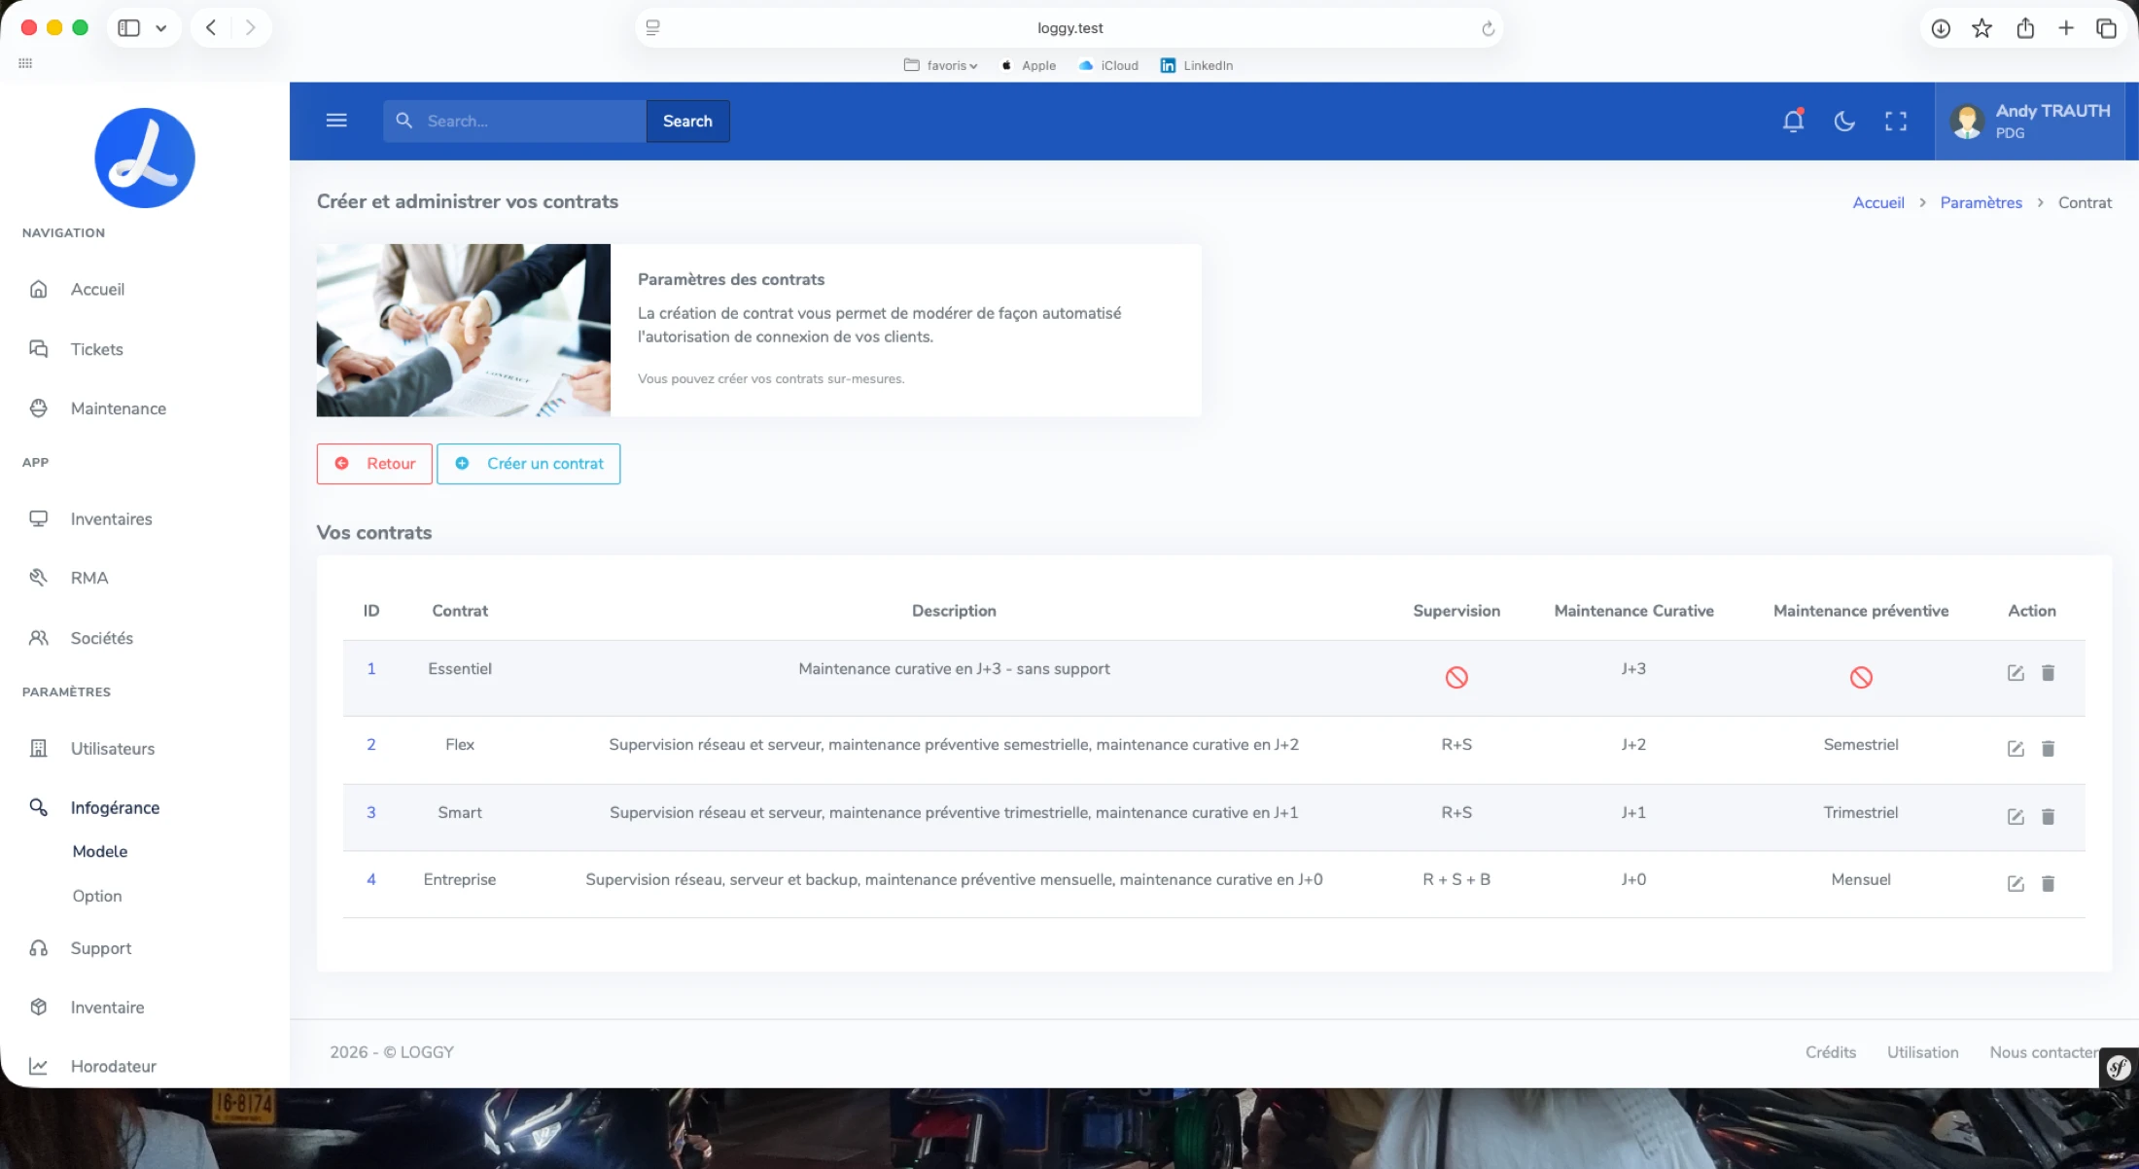Open contract ID 4 link
Screen dimensions: 2139x1169
click(370, 880)
